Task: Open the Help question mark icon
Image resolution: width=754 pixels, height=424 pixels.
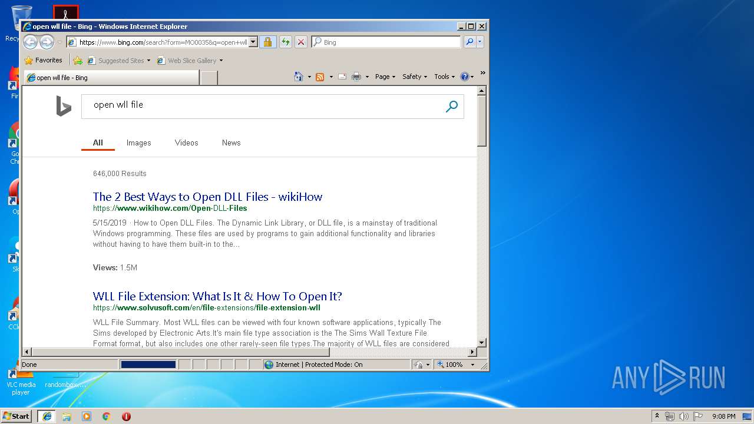Action: coord(464,77)
